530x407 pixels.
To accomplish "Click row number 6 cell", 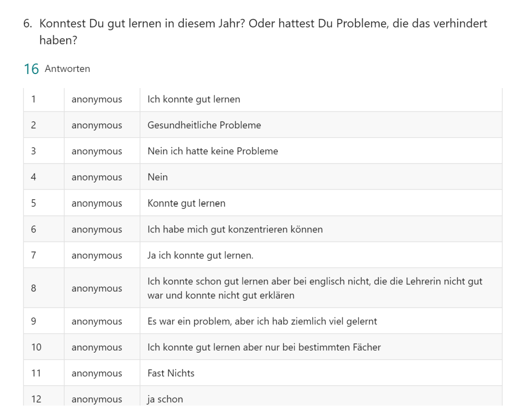I will pos(33,229).
